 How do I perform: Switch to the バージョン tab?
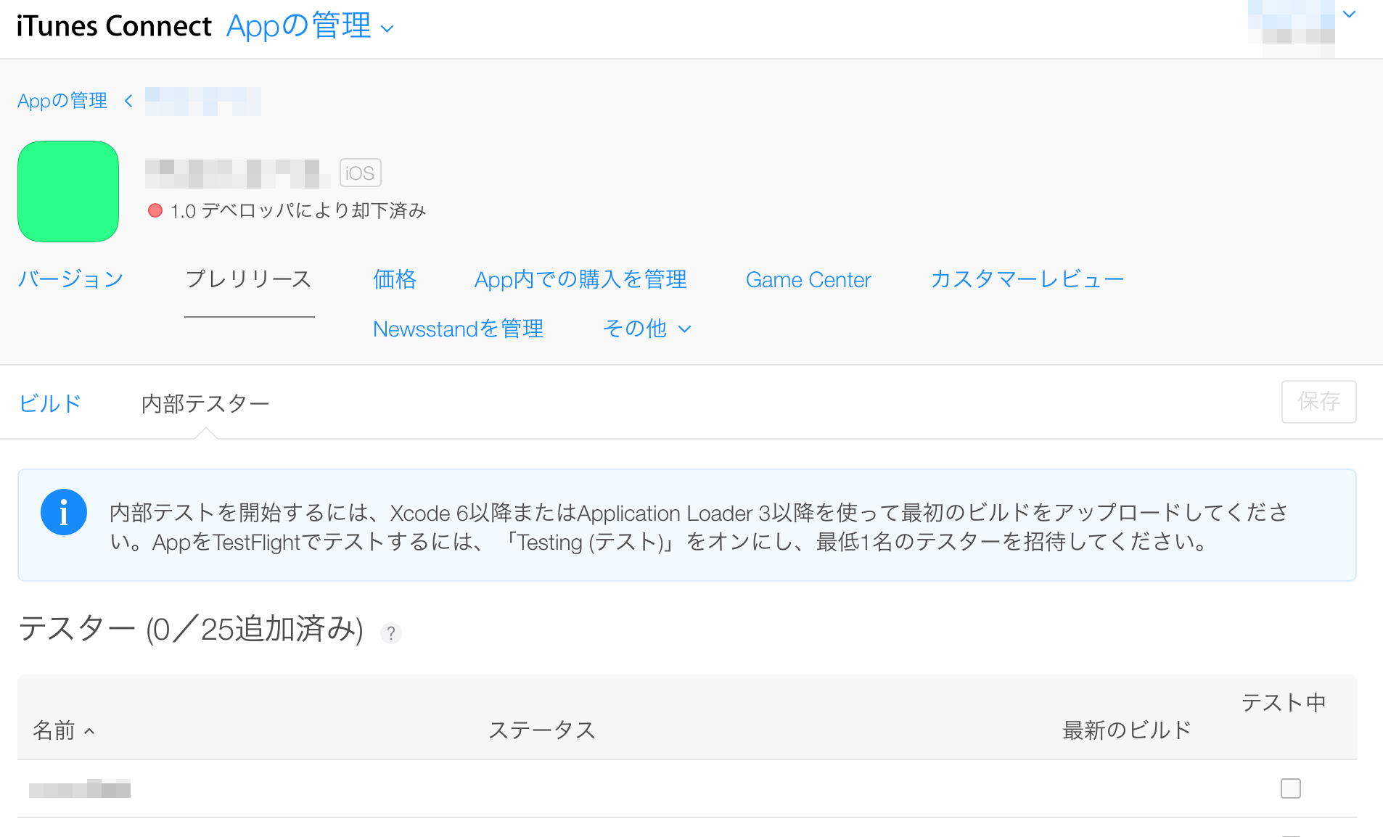(70, 279)
